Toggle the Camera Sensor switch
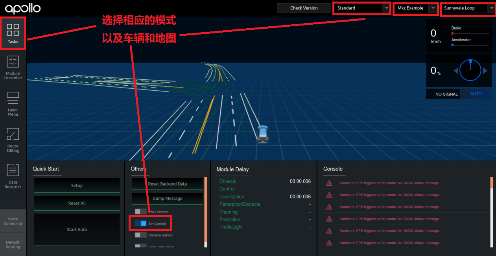This screenshot has width=496, height=256. click(x=140, y=235)
